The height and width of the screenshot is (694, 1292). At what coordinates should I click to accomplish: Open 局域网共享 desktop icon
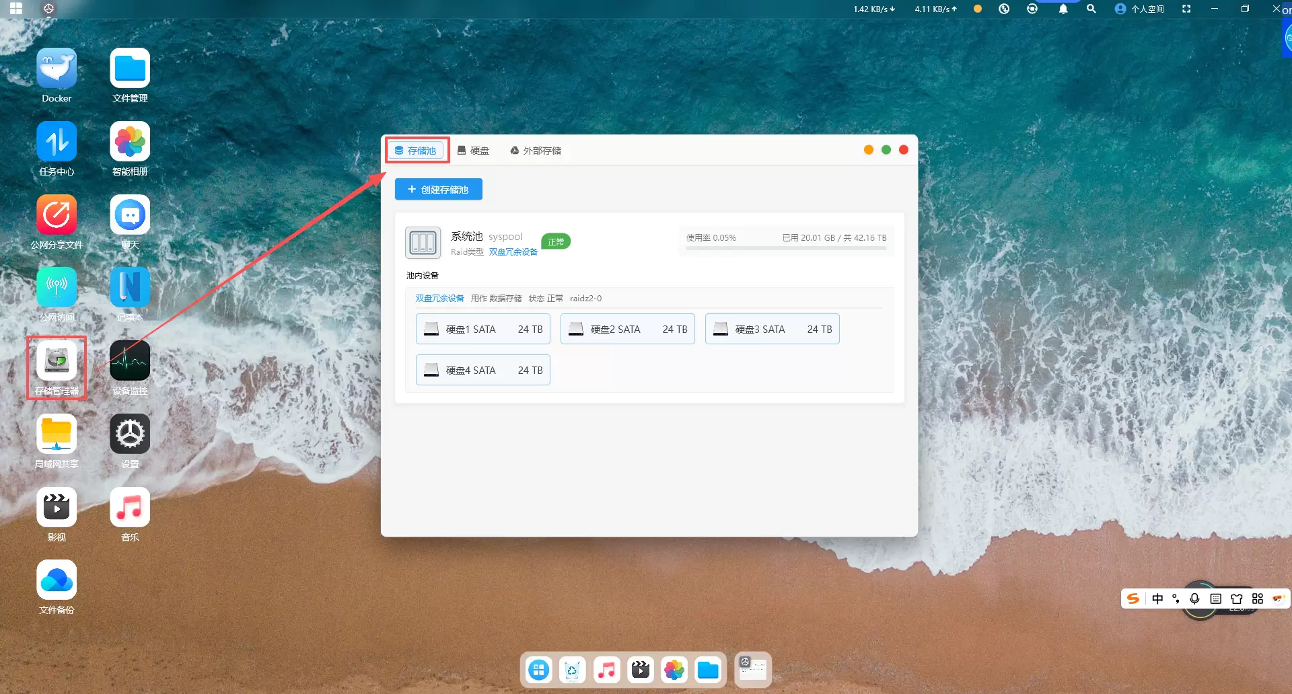[57, 434]
